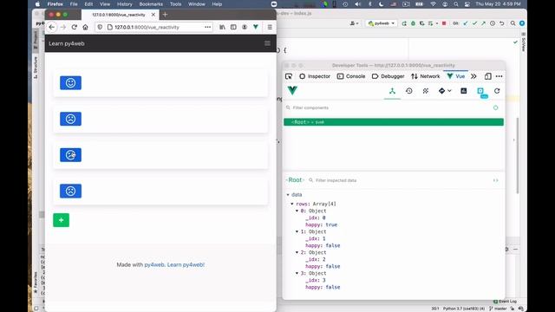Open Vue devtools timeline history icon
The height and width of the screenshot is (312, 555).
coord(408,91)
